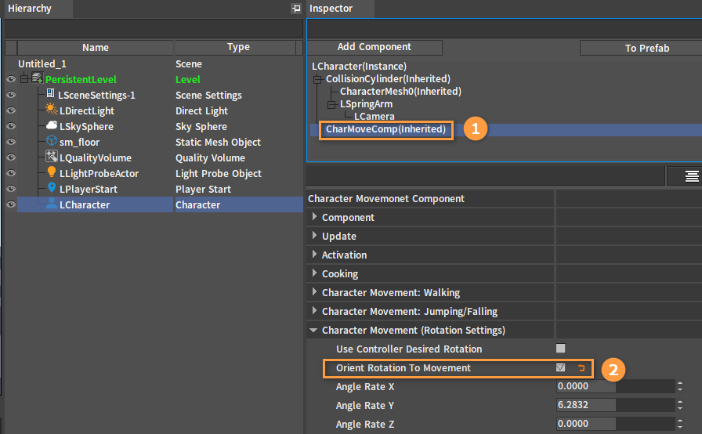Expand the Activation section
The width and height of the screenshot is (702, 434).
pos(314,254)
